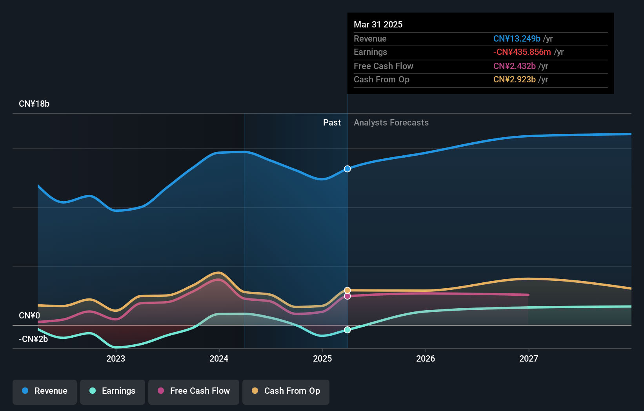644x411 pixels.
Task: Click the Analysts Forecasts label
Action: click(x=391, y=123)
